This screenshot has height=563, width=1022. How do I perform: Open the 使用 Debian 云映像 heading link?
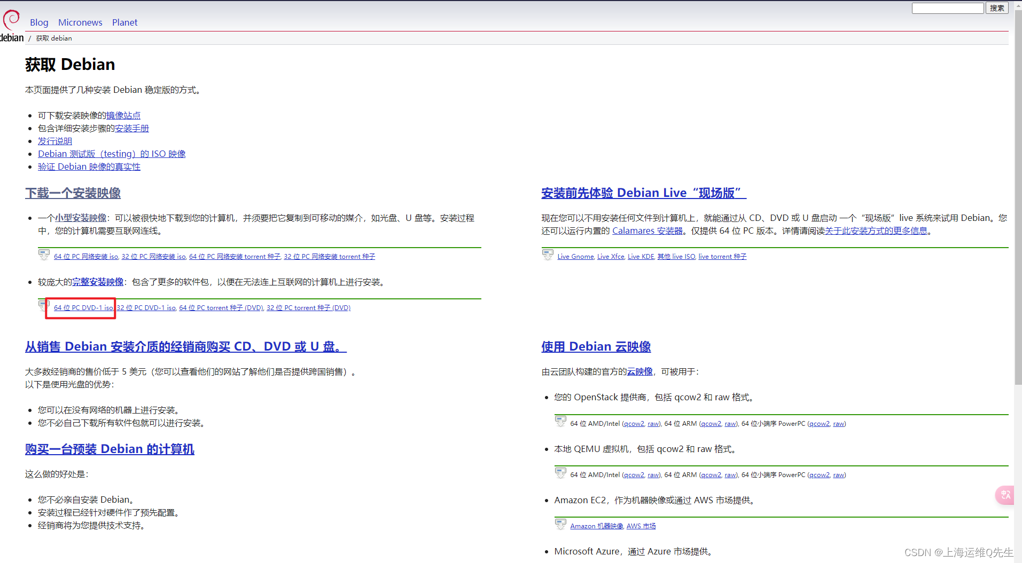tap(596, 347)
